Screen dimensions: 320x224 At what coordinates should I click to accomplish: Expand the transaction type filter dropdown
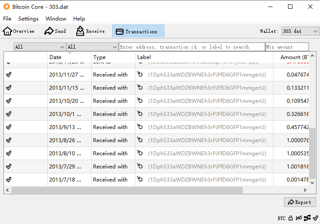pos(92,47)
